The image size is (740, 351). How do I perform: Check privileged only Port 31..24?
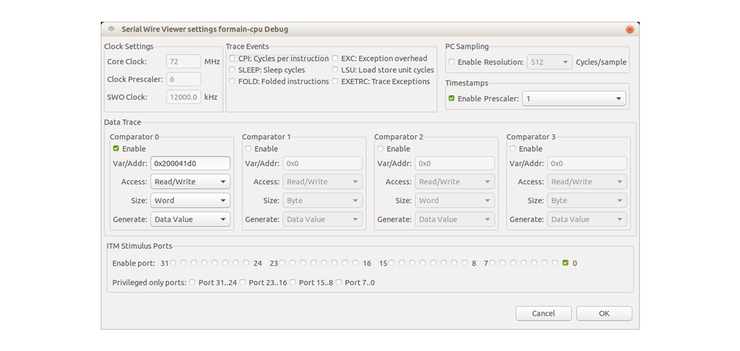point(193,282)
